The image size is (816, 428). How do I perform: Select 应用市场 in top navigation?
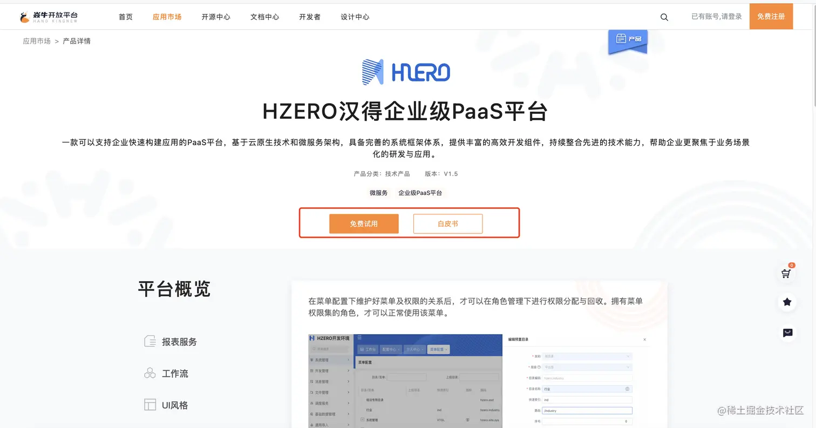click(167, 17)
